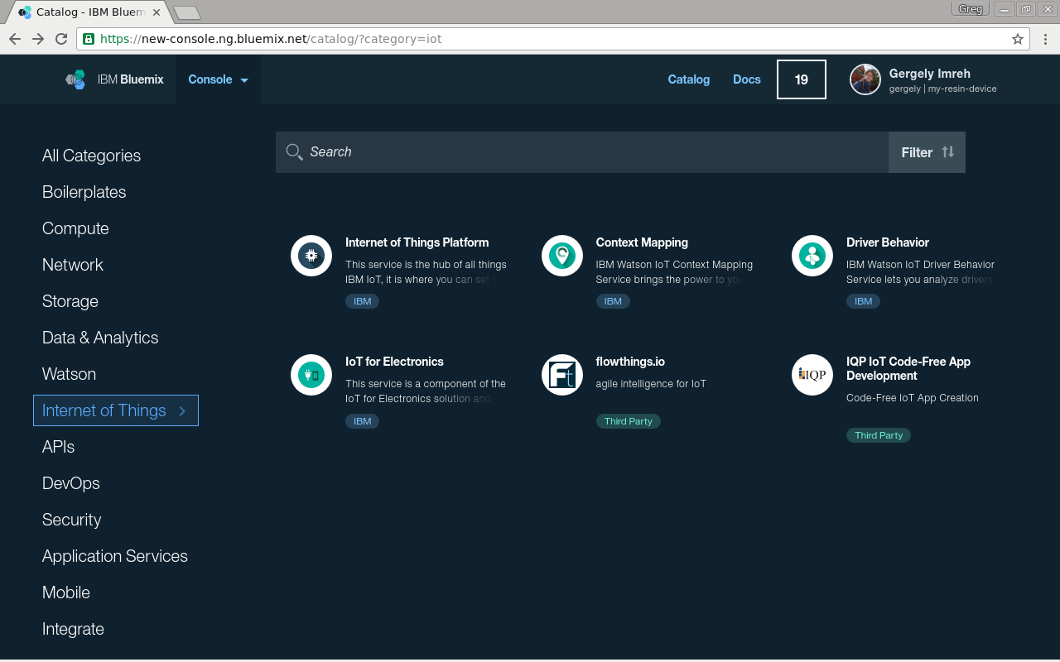This screenshot has width=1060, height=662.
Task: Select All Categories in the sidebar
Action: (x=91, y=156)
